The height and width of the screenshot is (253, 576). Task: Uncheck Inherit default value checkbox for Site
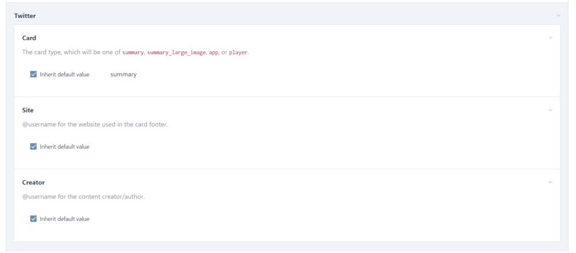tap(33, 146)
